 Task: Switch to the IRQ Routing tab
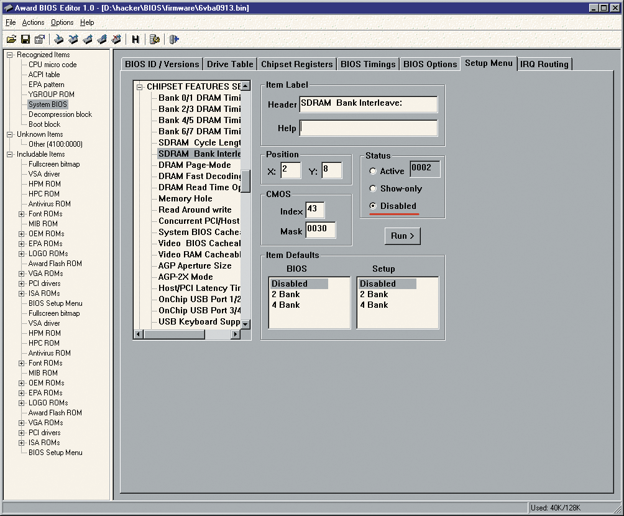pyautogui.click(x=544, y=64)
